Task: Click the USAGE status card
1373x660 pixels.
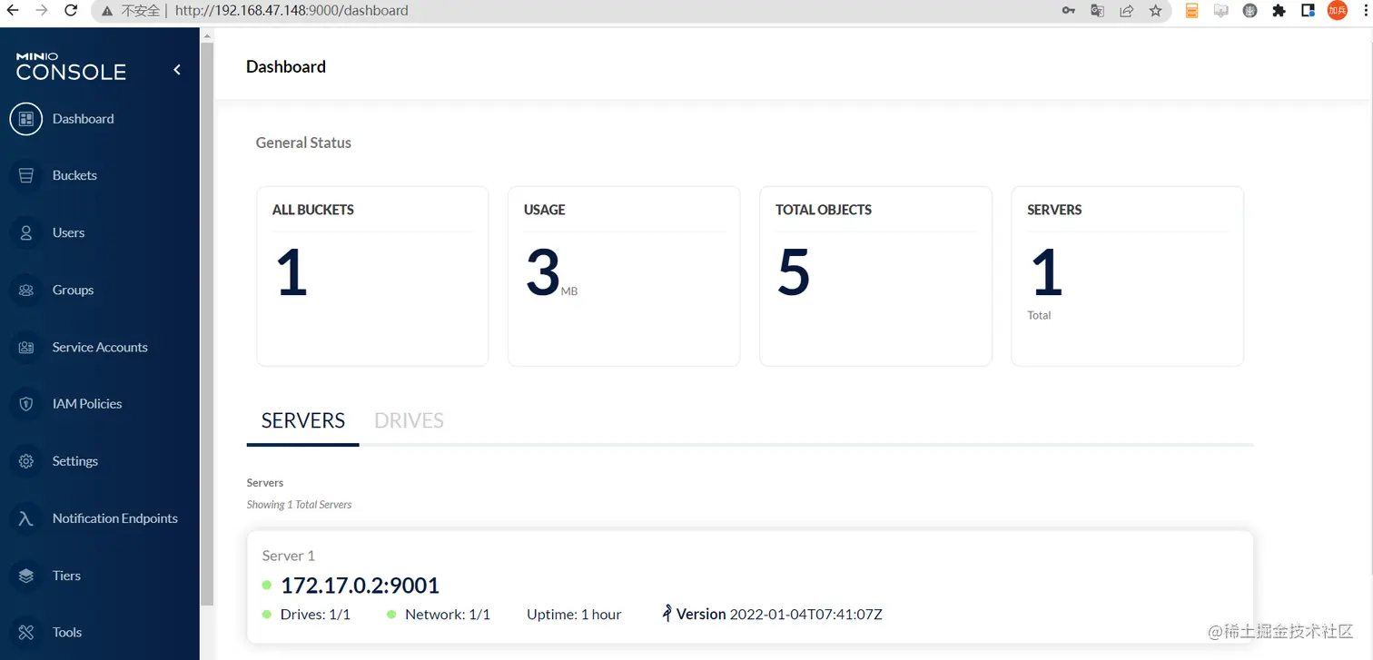Action: tap(624, 276)
